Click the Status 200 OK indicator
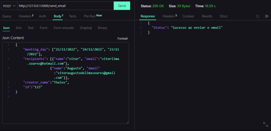The image size is (271, 131). coord(152,6)
